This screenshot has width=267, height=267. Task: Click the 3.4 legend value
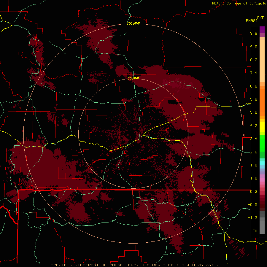tap(254, 139)
